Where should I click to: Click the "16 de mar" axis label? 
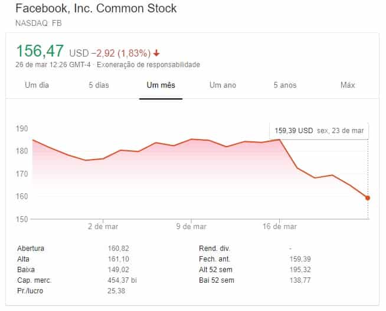[280, 226]
